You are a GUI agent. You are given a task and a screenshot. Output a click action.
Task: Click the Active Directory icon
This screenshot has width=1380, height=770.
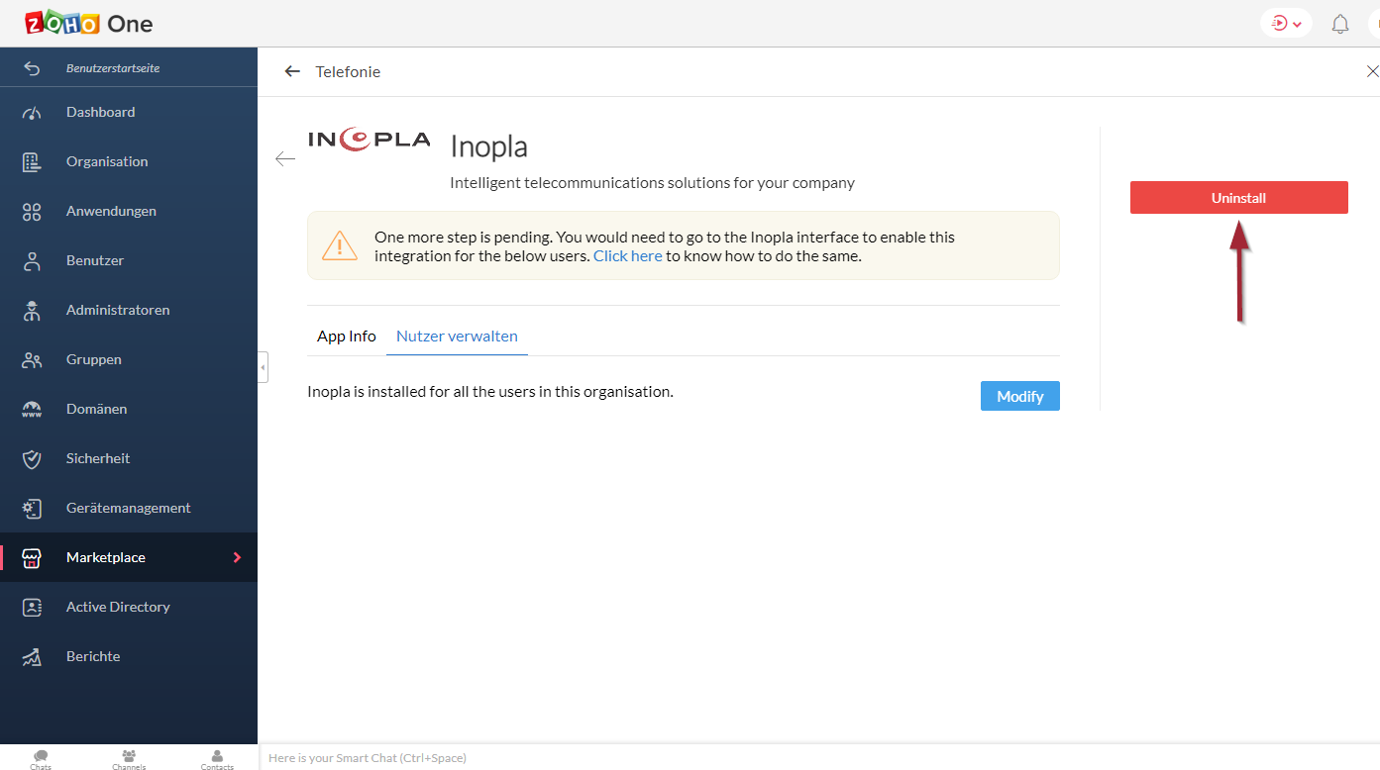[32, 608]
